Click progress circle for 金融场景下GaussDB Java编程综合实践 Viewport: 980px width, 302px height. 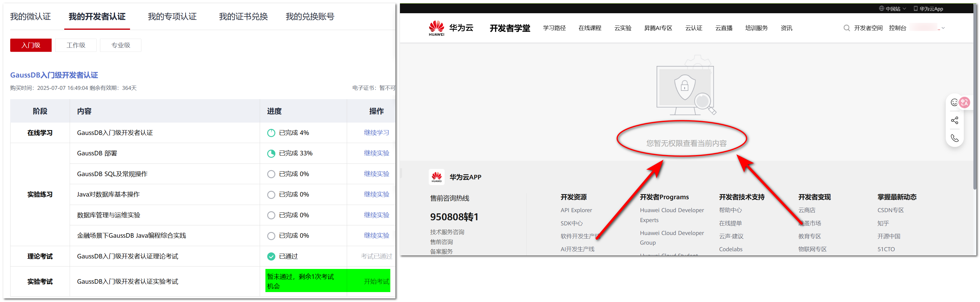[x=271, y=236]
